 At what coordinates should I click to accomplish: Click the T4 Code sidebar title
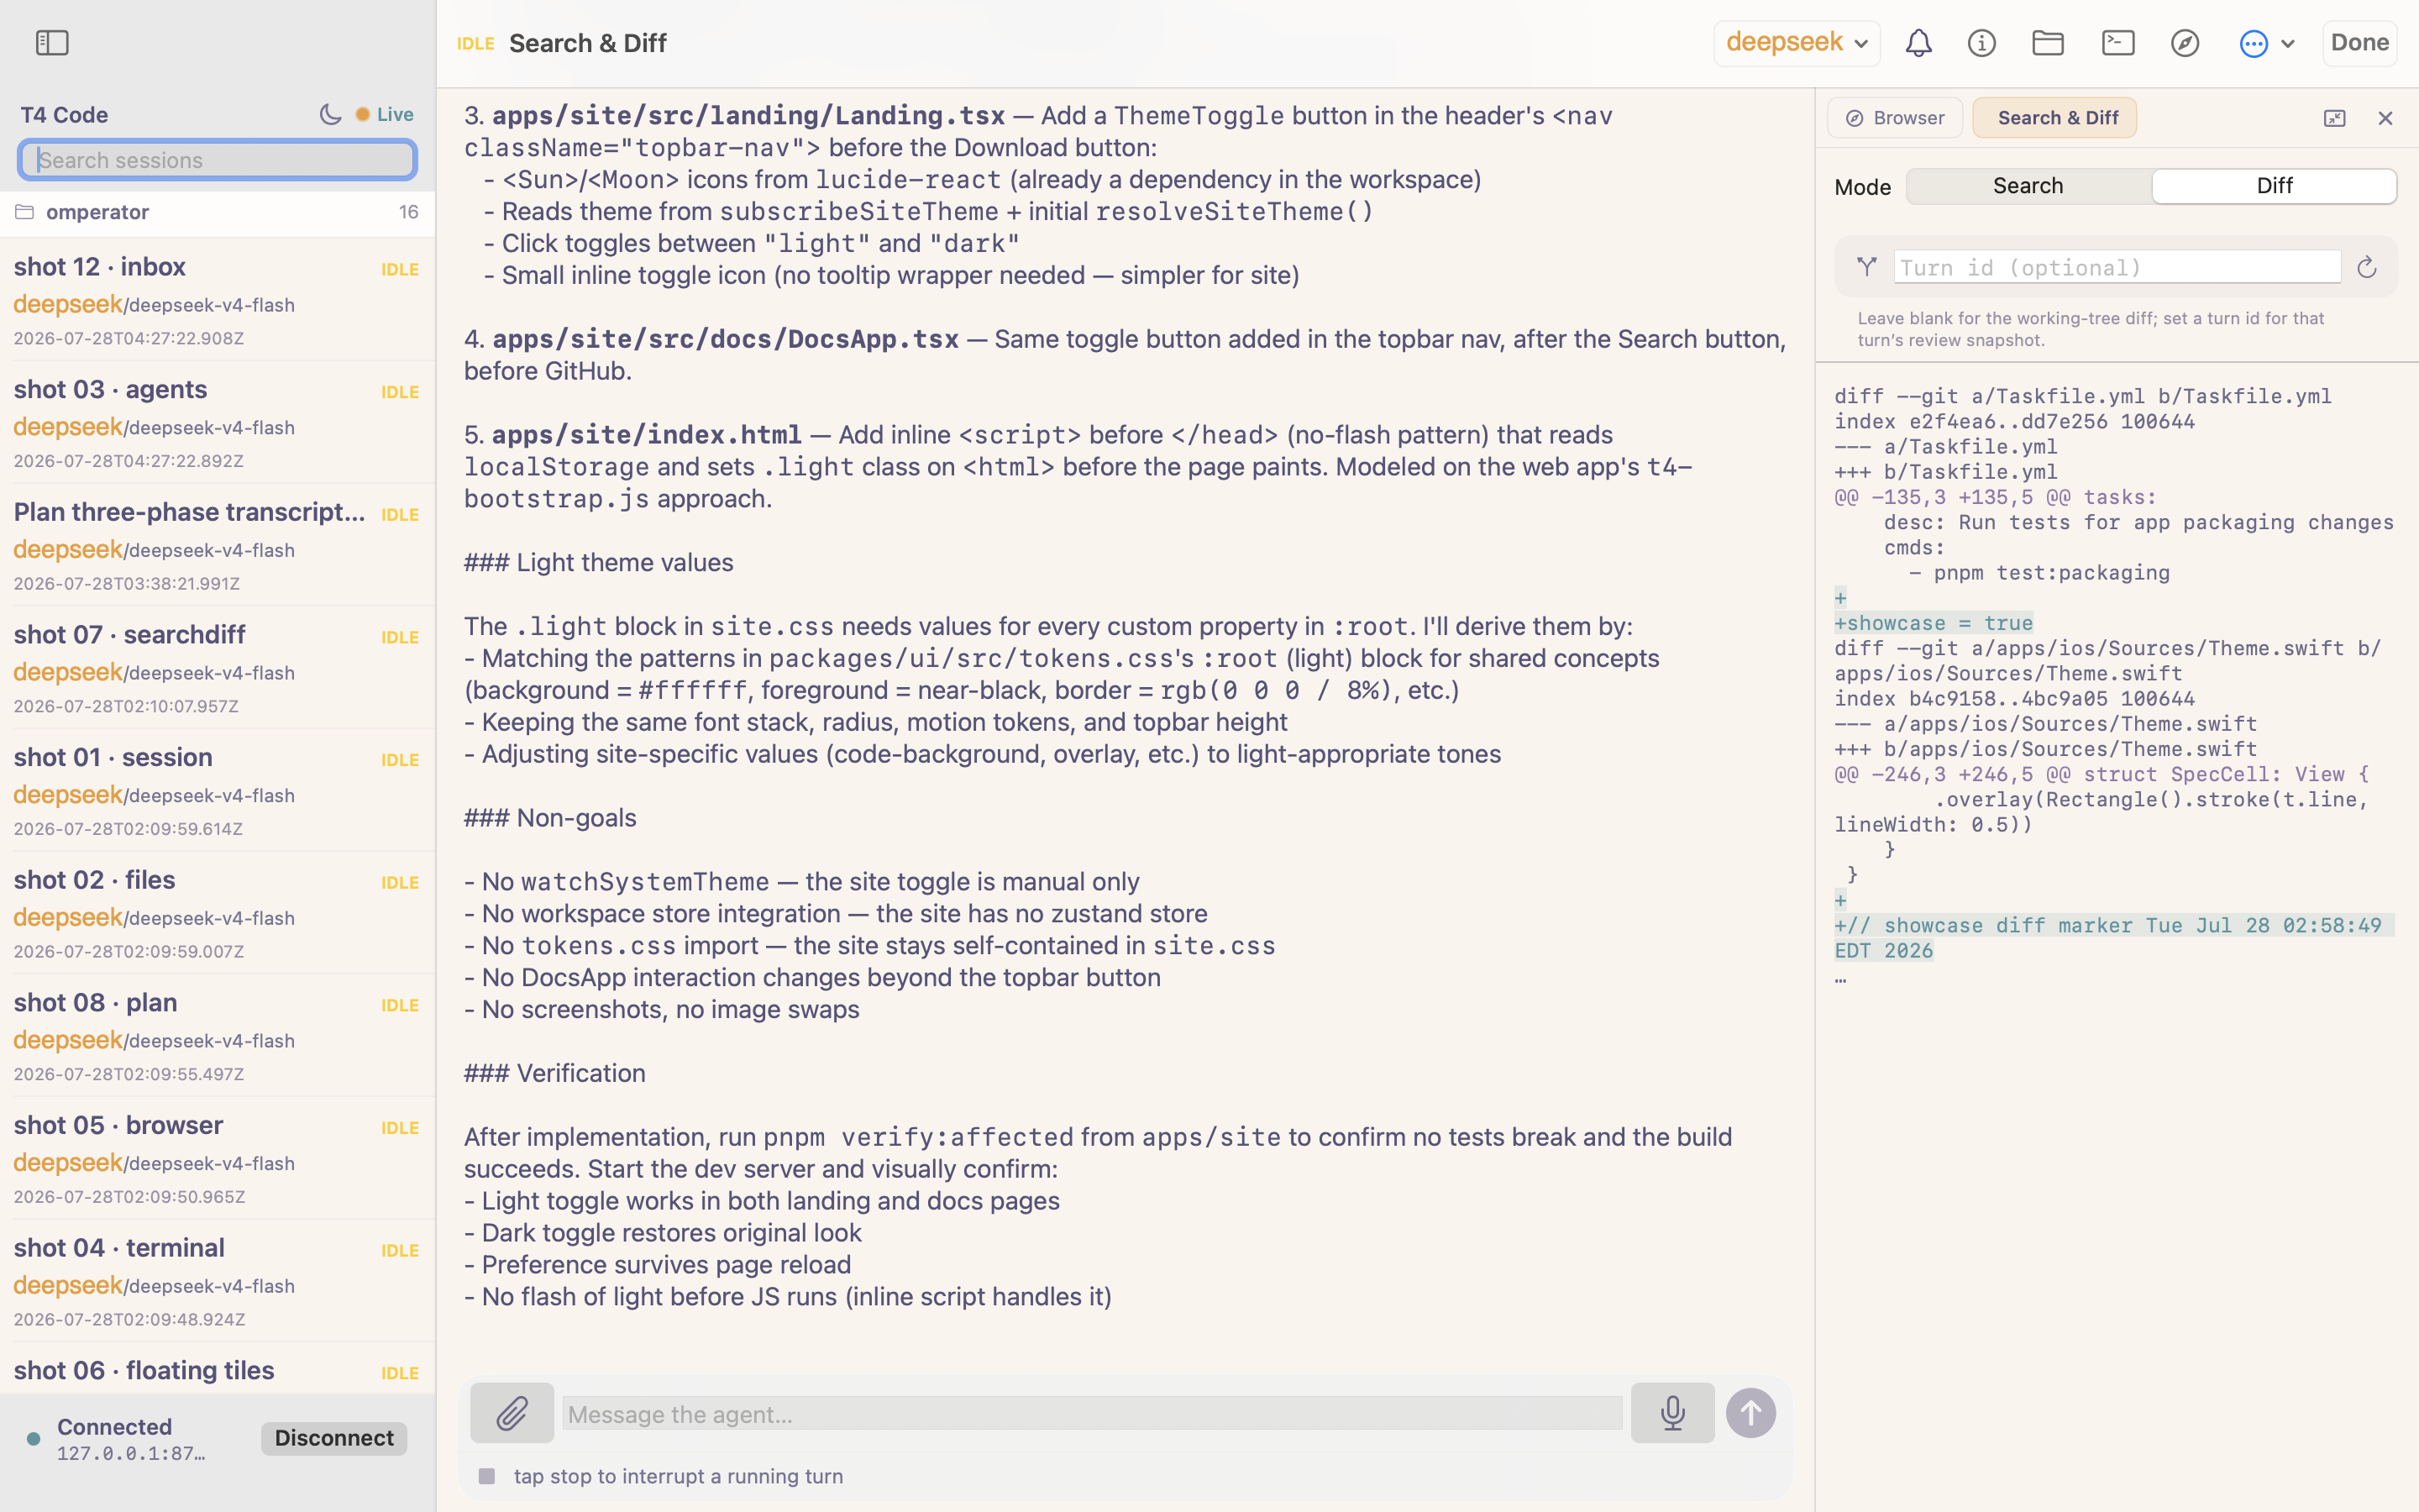click(64, 115)
